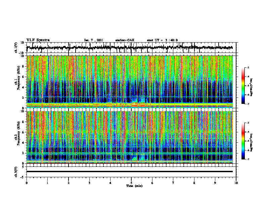Click the "4" kHz tick on ch.1 frequency axis
The image size is (266, 205).
coord(24,87)
